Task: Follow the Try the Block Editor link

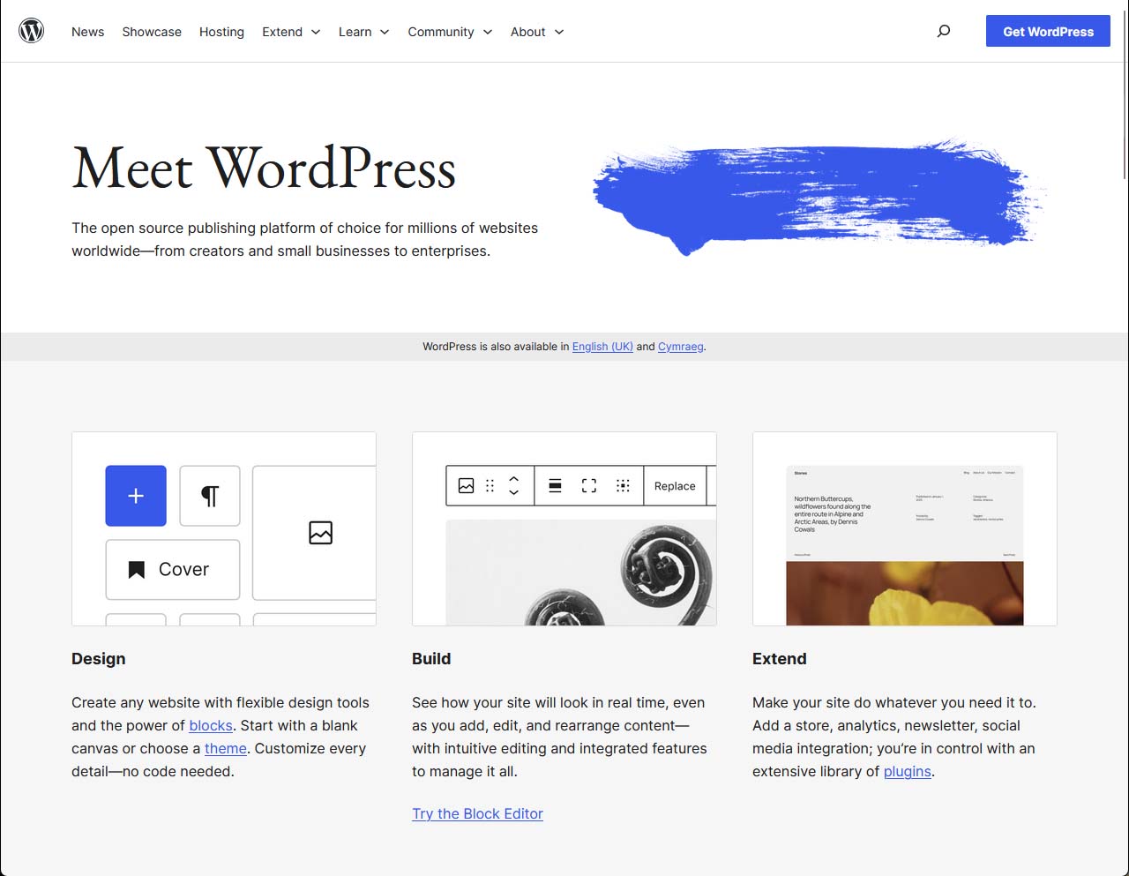Action: (477, 813)
